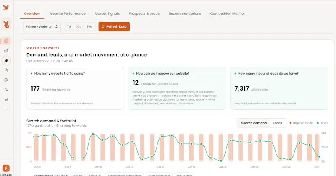Click the 7,317 contacts value
This screenshot has height=176, width=336.
point(242,88)
